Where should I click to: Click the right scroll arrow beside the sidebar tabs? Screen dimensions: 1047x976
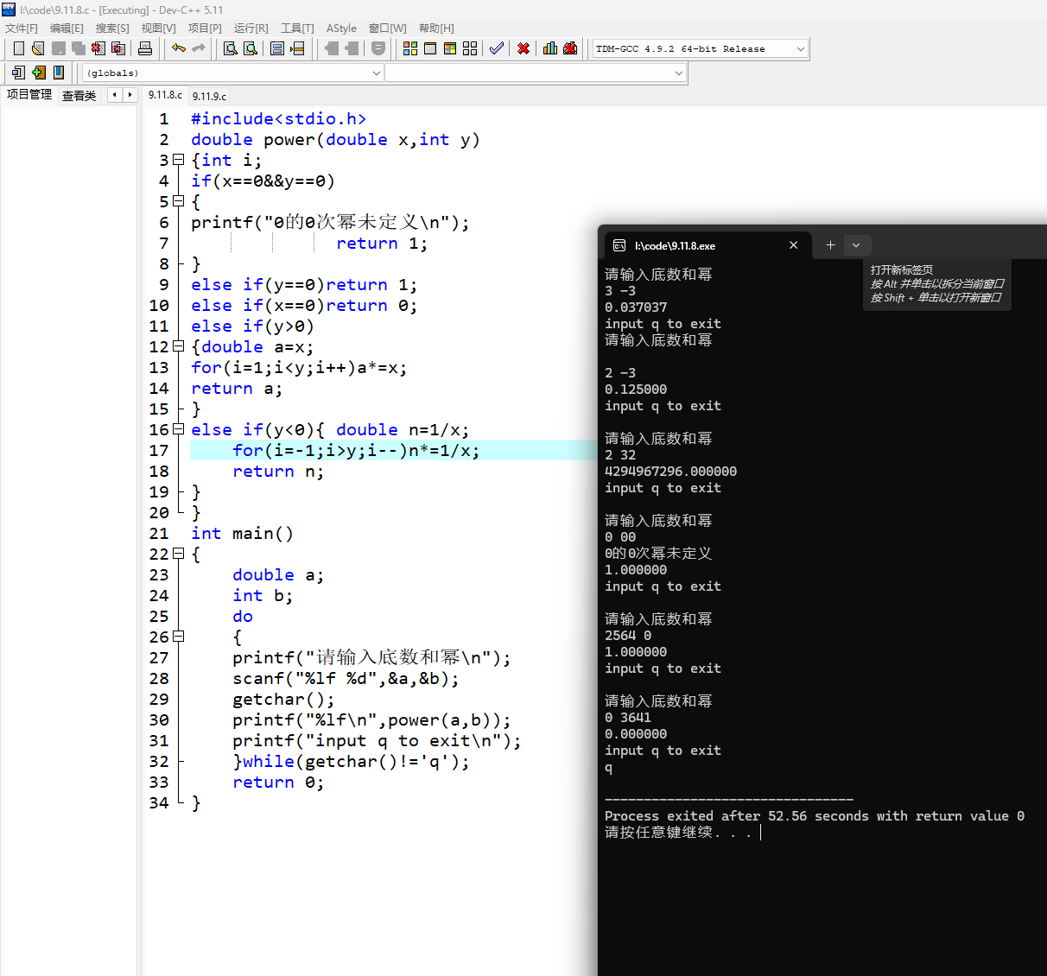click(130, 95)
